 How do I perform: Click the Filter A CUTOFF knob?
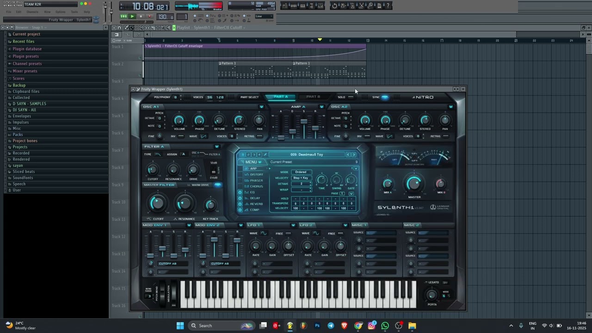click(153, 170)
